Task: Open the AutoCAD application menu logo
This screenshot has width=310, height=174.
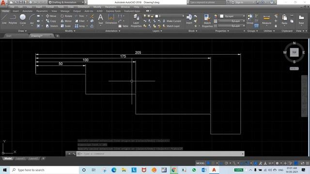Action: tap(3, 3)
